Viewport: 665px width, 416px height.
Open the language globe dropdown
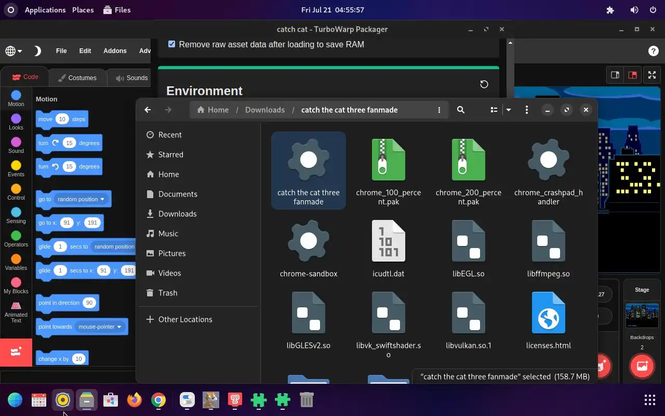point(14,51)
